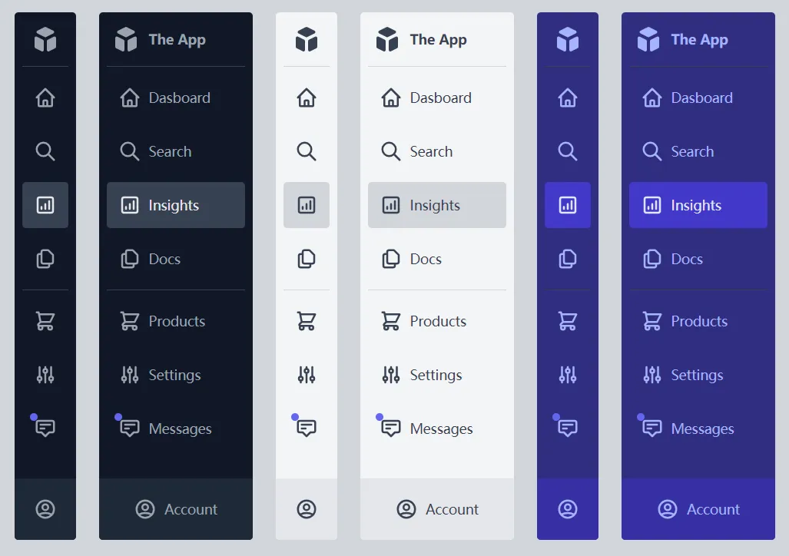The image size is (789, 556).
Task: Open Home icon in dark collapsed sidebar
Action: (45, 98)
